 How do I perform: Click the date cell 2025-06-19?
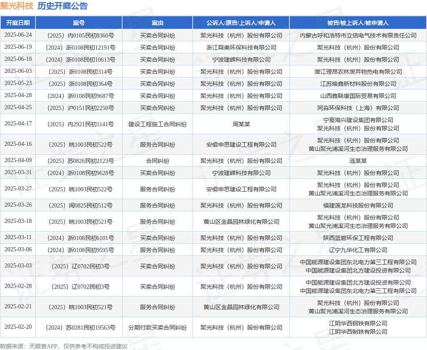pyautogui.click(x=18, y=47)
